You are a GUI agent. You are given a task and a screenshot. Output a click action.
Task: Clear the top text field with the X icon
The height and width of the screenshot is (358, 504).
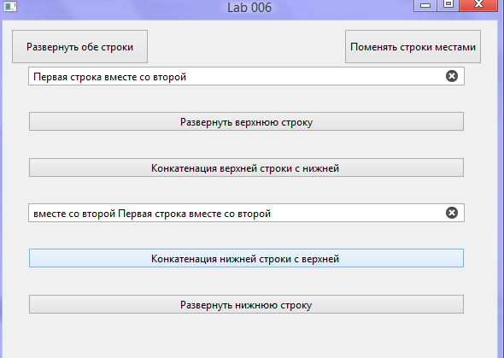point(452,76)
